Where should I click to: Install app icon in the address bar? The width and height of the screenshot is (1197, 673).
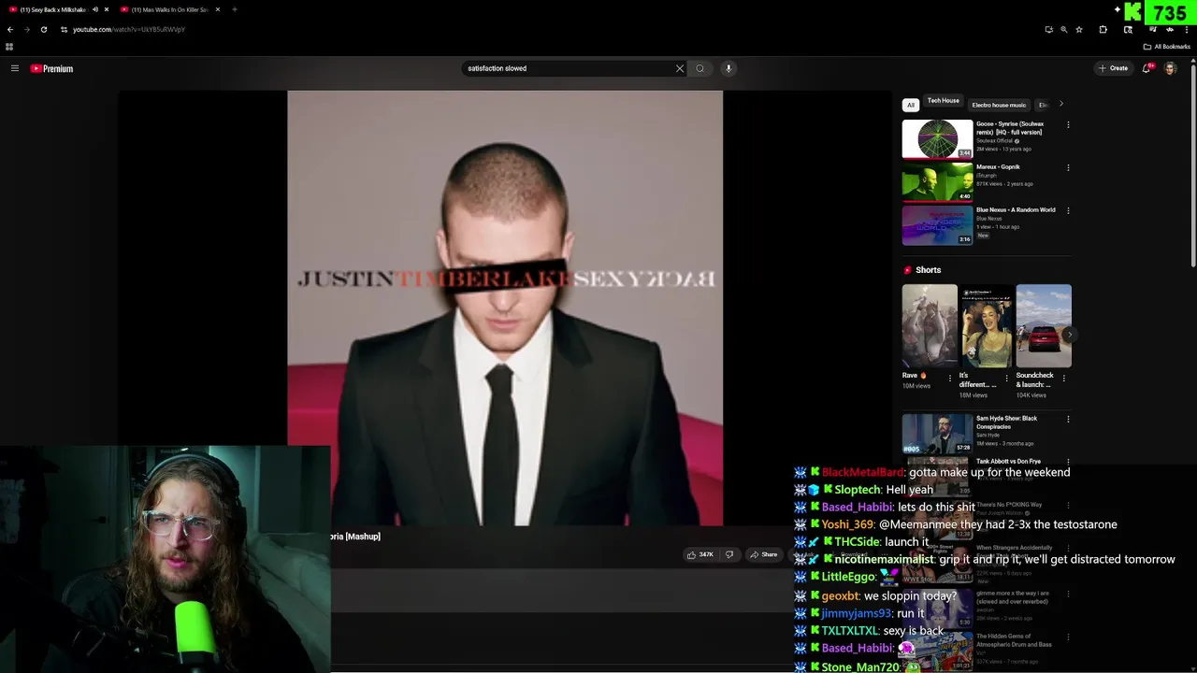(x=1048, y=30)
